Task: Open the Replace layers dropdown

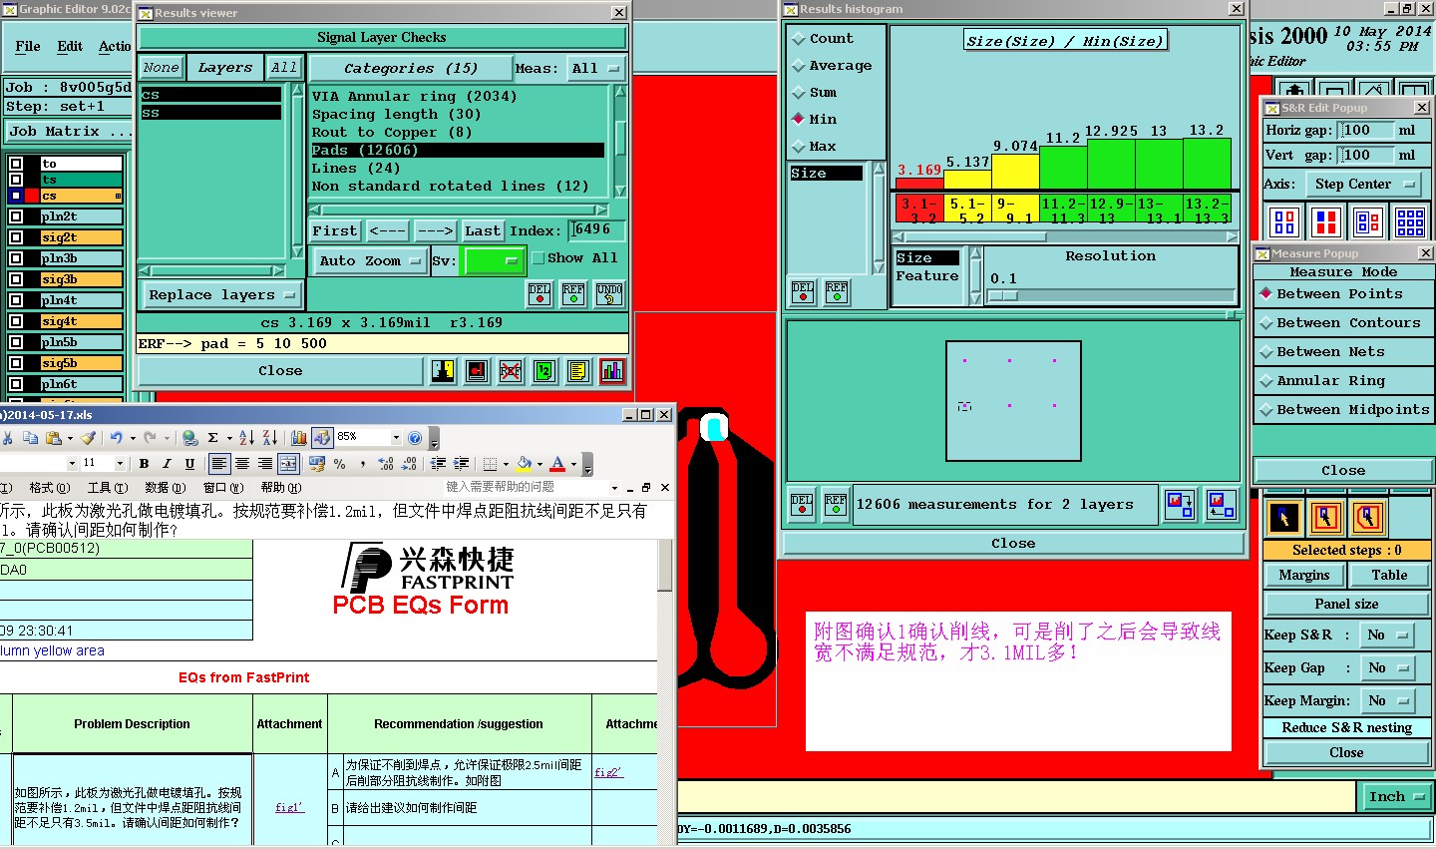Action: (221, 295)
